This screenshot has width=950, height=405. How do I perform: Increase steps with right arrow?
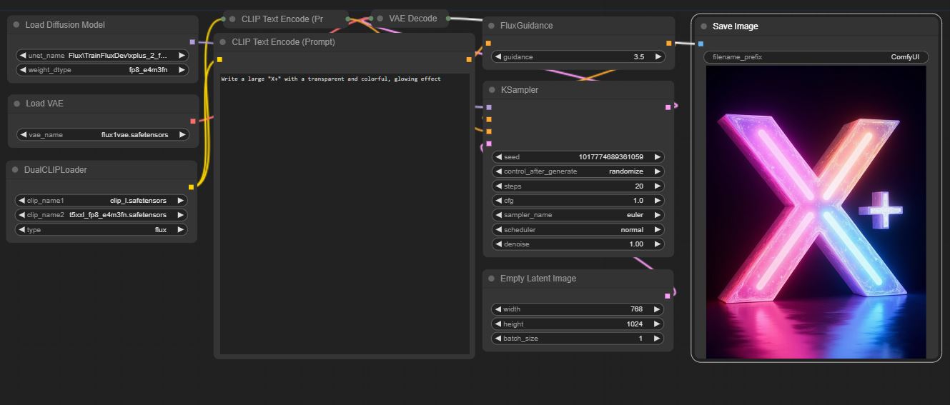click(658, 186)
